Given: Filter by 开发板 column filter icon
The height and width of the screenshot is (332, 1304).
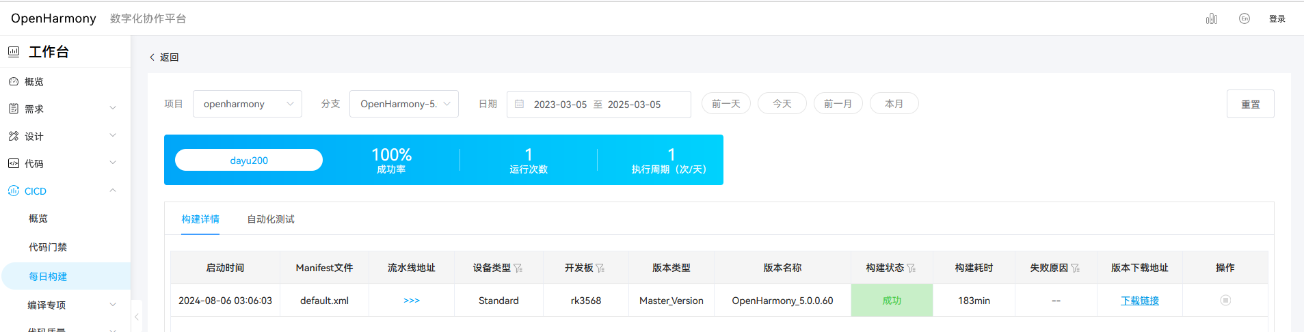Looking at the screenshot, I should pyautogui.click(x=600, y=268).
